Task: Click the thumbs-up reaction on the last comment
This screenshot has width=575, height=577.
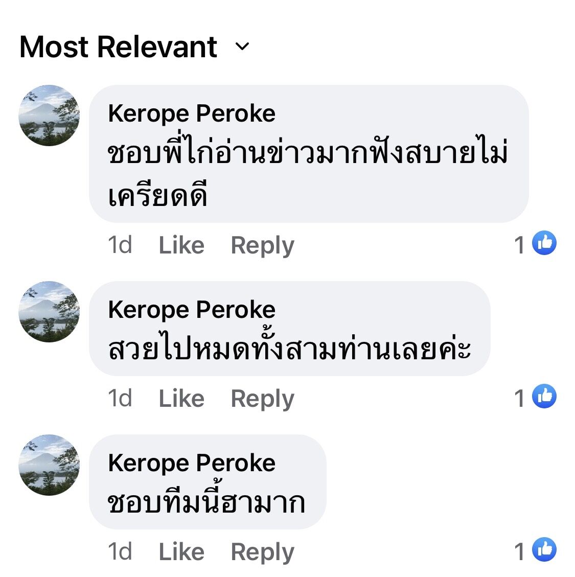Action: [x=543, y=551]
